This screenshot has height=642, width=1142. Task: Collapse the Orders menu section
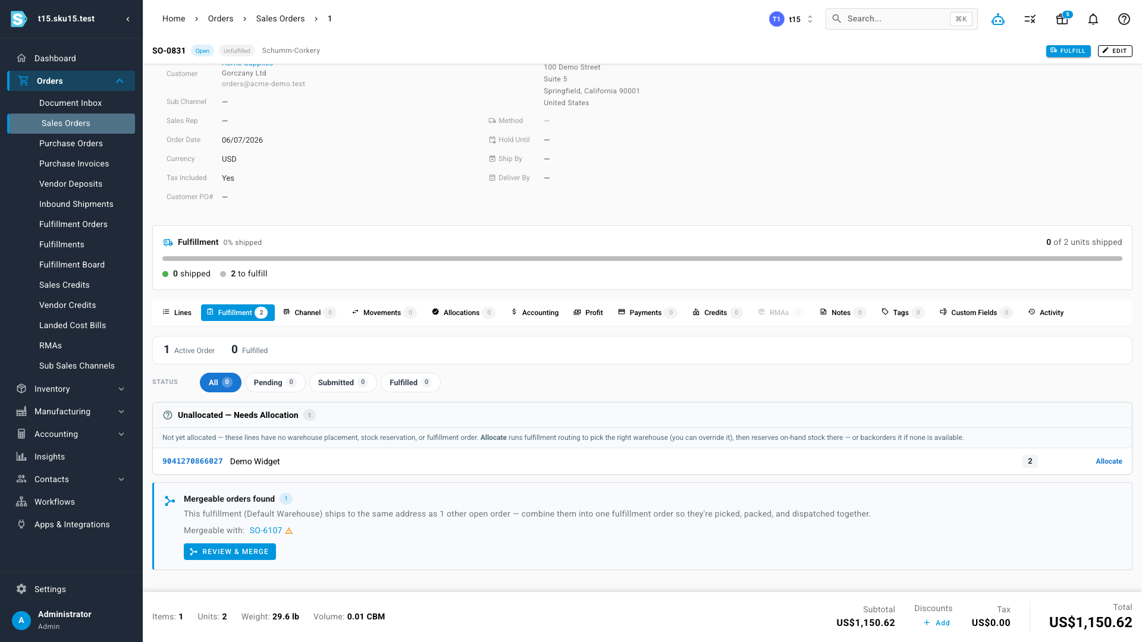click(x=120, y=81)
